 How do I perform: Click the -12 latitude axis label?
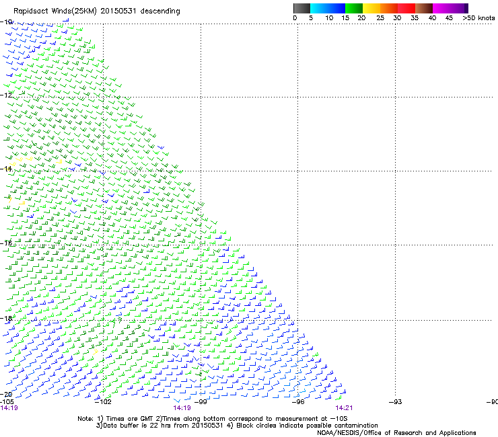pyautogui.click(x=6, y=95)
